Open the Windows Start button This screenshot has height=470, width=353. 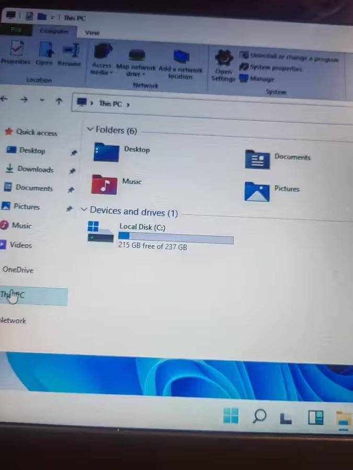click(x=231, y=415)
